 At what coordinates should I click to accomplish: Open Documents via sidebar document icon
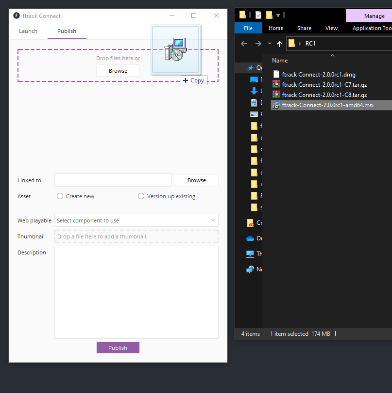click(254, 103)
